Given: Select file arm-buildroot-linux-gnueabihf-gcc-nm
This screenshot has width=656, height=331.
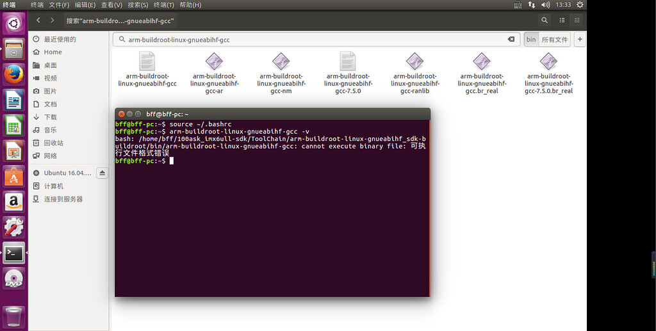Looking at the screenshot, I should (x=281, y=73).
